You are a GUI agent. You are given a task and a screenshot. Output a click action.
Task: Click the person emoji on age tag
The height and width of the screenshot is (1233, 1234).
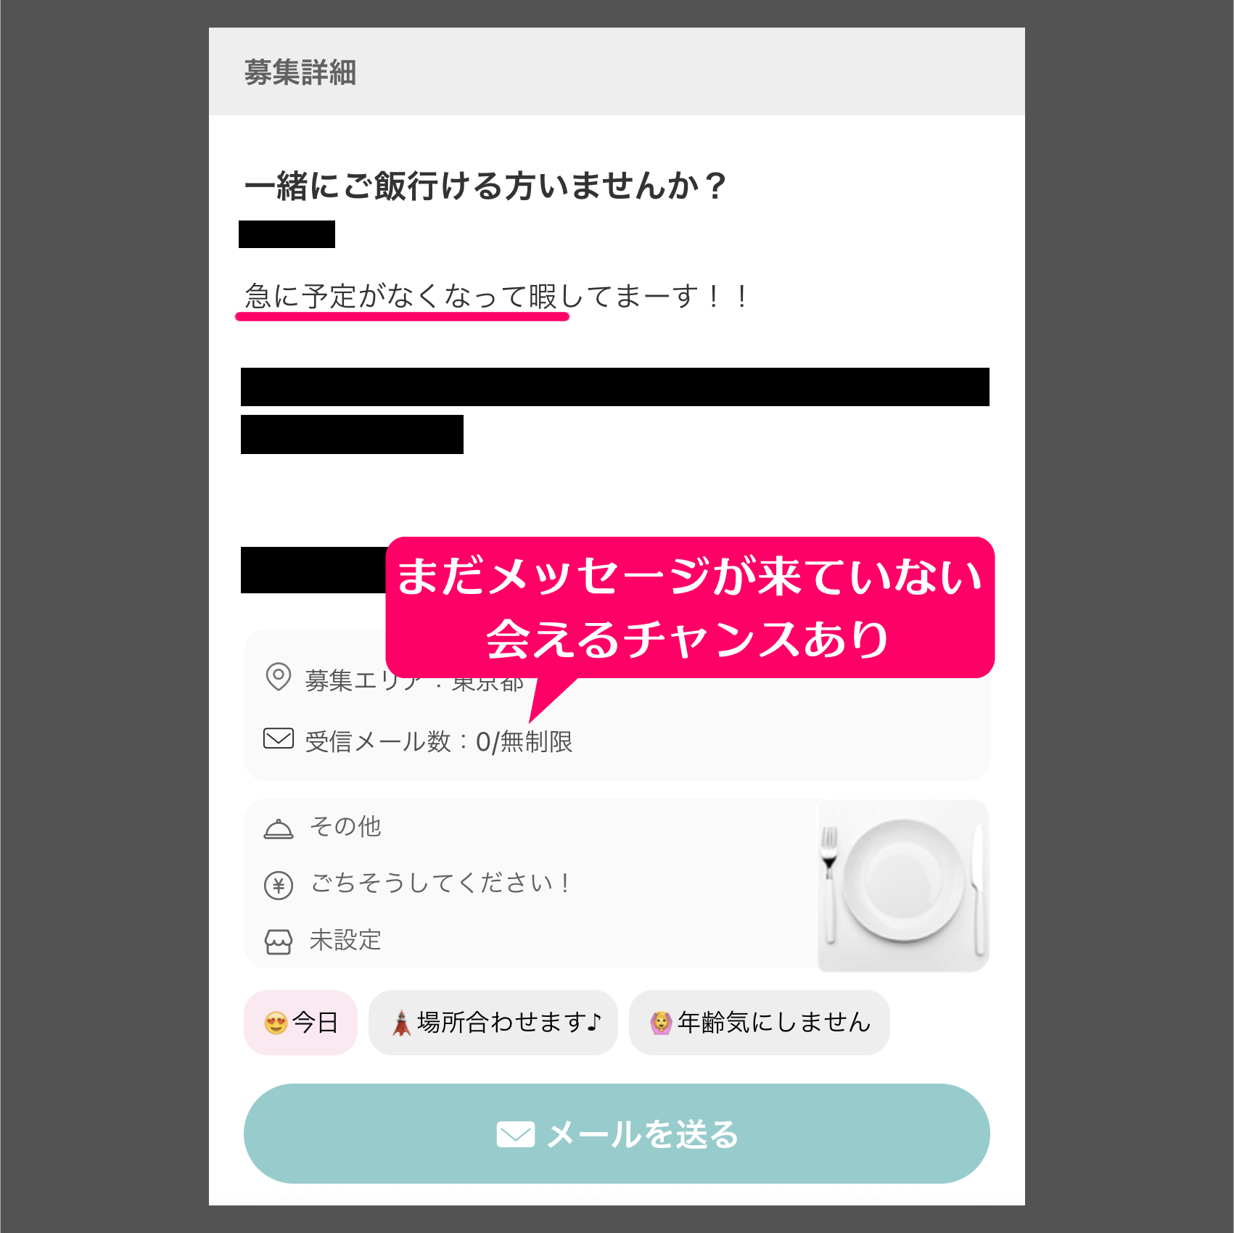[x=661, y=1023]
